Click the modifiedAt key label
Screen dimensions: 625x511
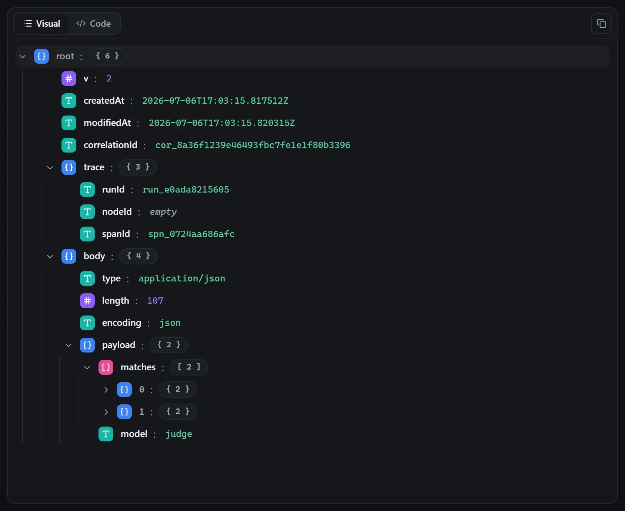pyautogui.click(x=107, y=123)
